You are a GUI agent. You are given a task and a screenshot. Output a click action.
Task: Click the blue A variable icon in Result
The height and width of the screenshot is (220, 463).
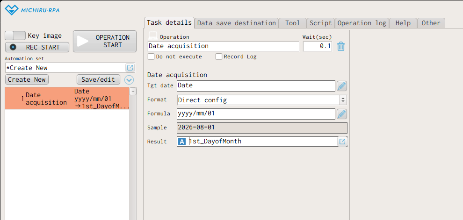point(182,142)
